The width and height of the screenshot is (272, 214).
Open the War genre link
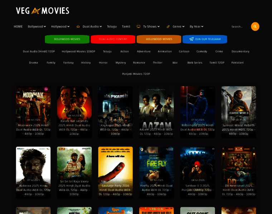coord(175,62)
